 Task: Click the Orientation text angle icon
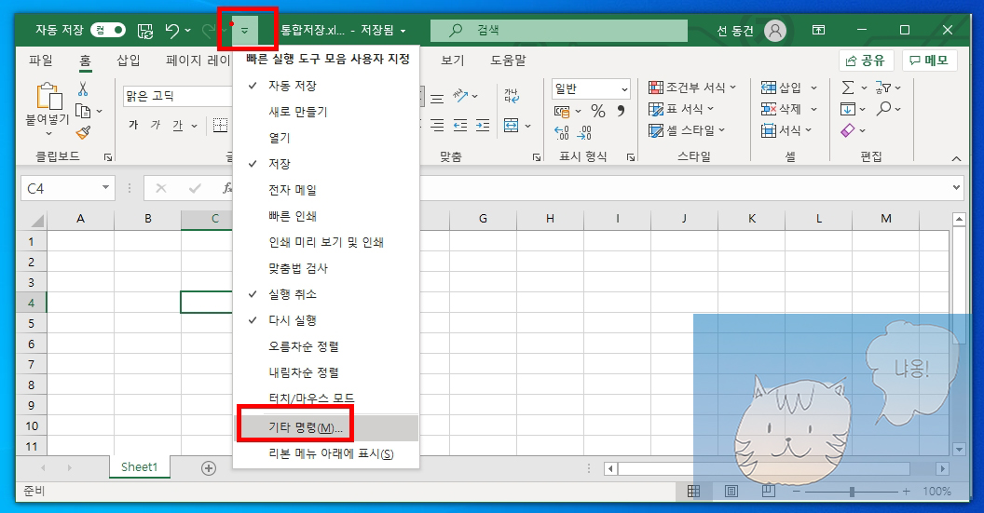point(461,95)
